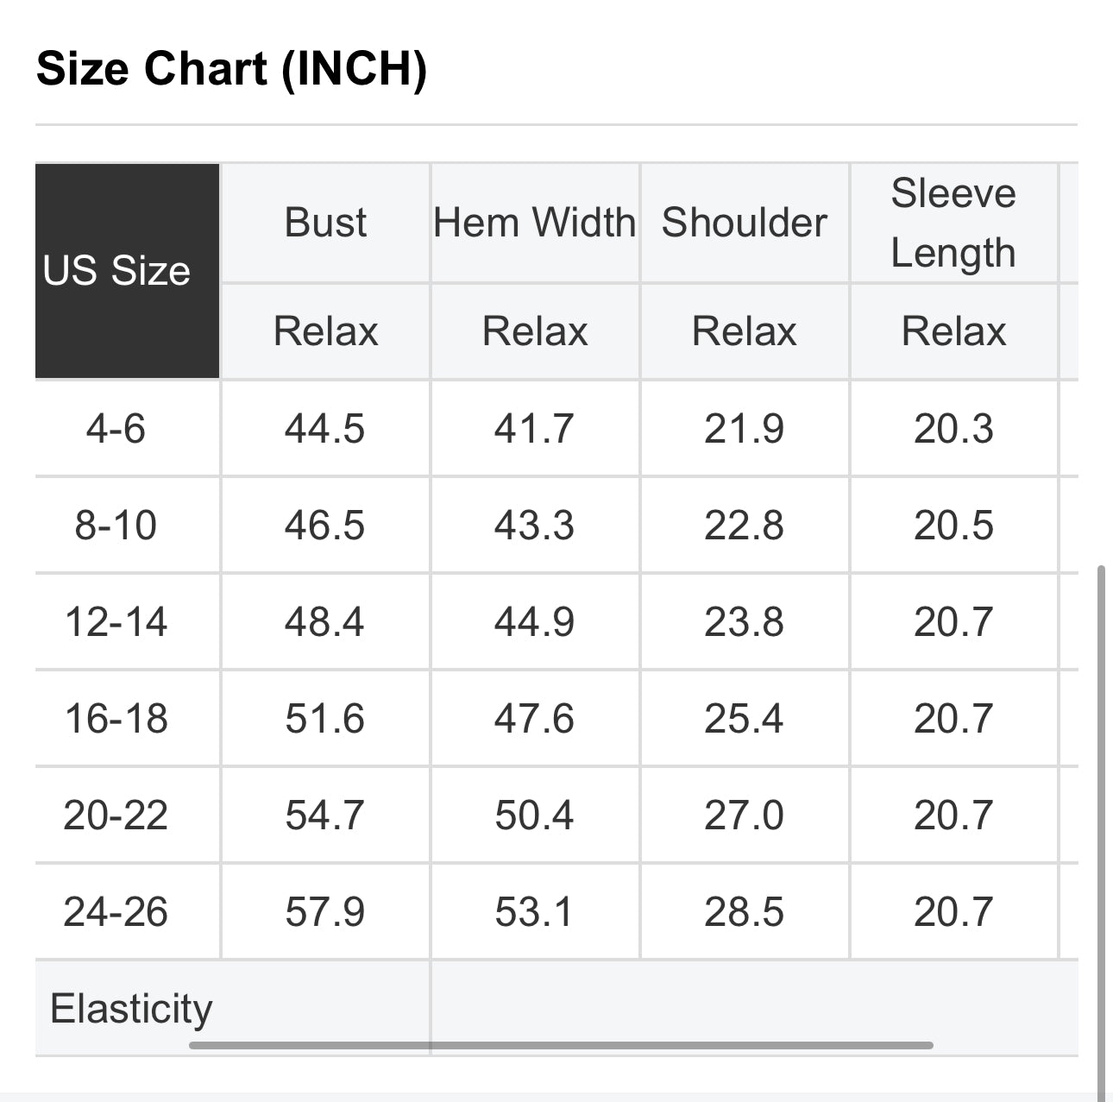Click the Sleeve Length column header
This screenshot has height=1102, width=1113.
click(x=953, y=223)
